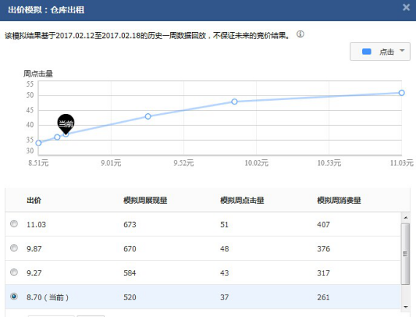Close the bid simulation dialog
The width and height of the screenshot is (416, 317).
click(406, 7)
